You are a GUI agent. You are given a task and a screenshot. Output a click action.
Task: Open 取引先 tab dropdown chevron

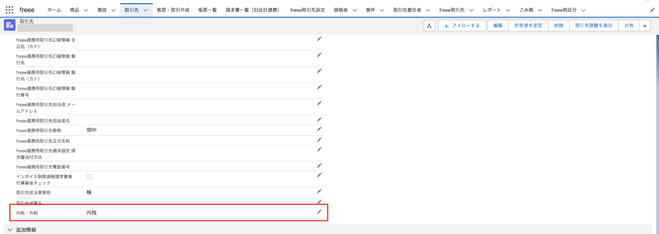(145, 10)
